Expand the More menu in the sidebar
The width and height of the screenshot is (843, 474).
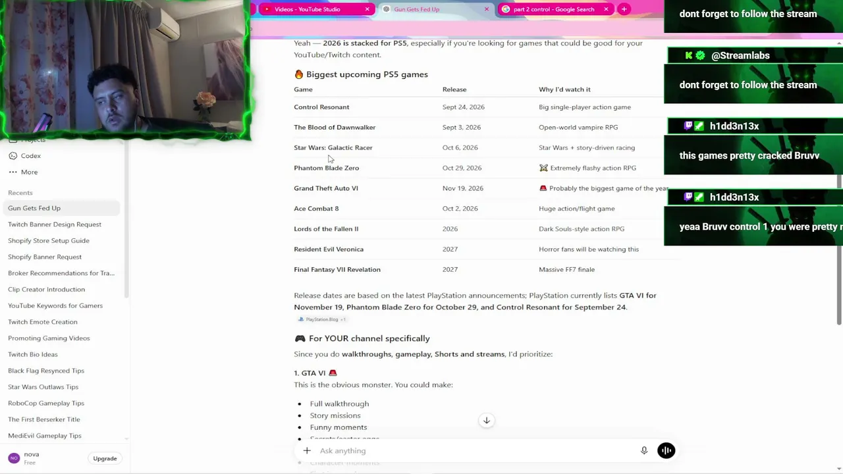coord(24,172)
